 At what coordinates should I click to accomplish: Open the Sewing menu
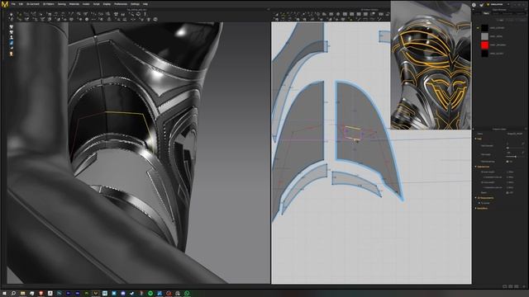(x=62, y=4)
